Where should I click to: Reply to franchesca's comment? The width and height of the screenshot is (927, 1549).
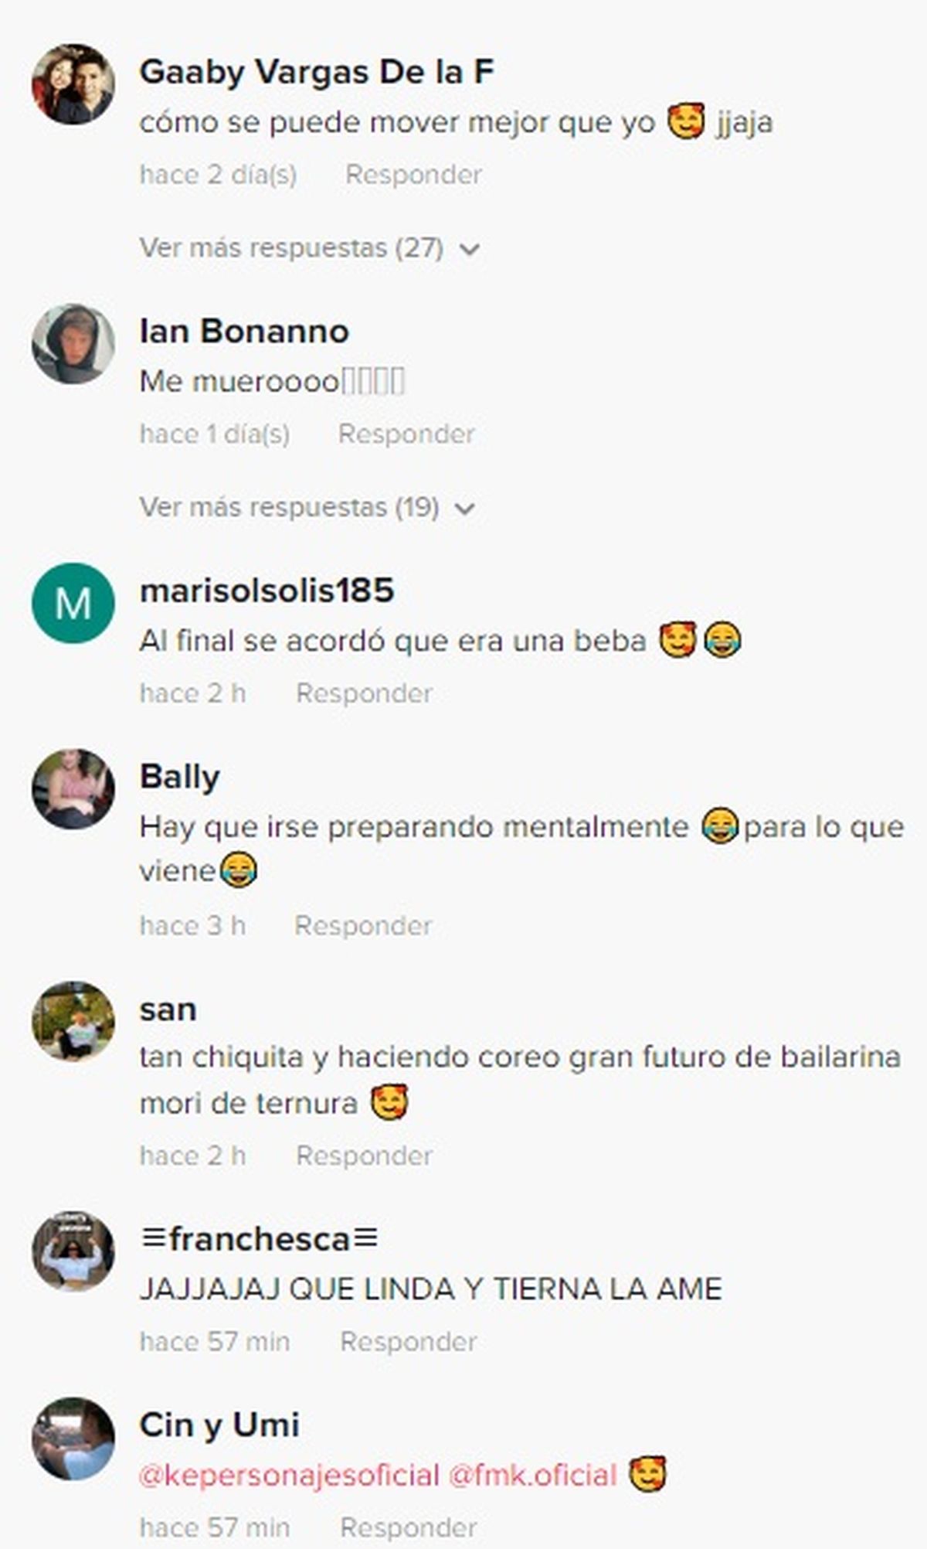408,1342
